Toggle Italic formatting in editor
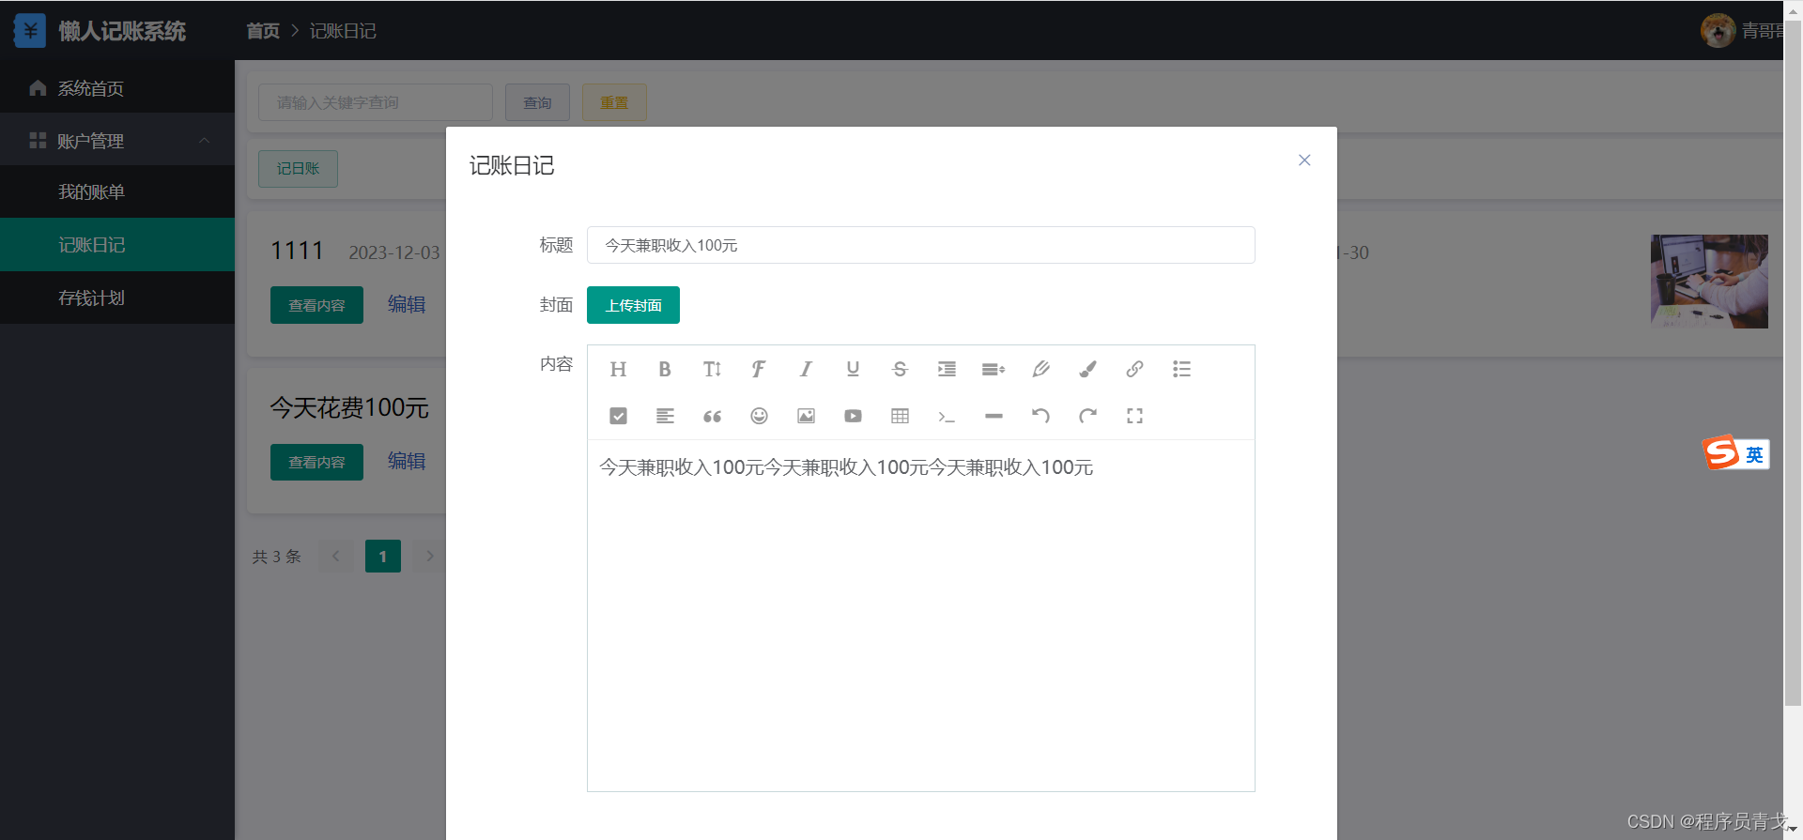This screenshot has height=840, width=1803. [806, 369]
